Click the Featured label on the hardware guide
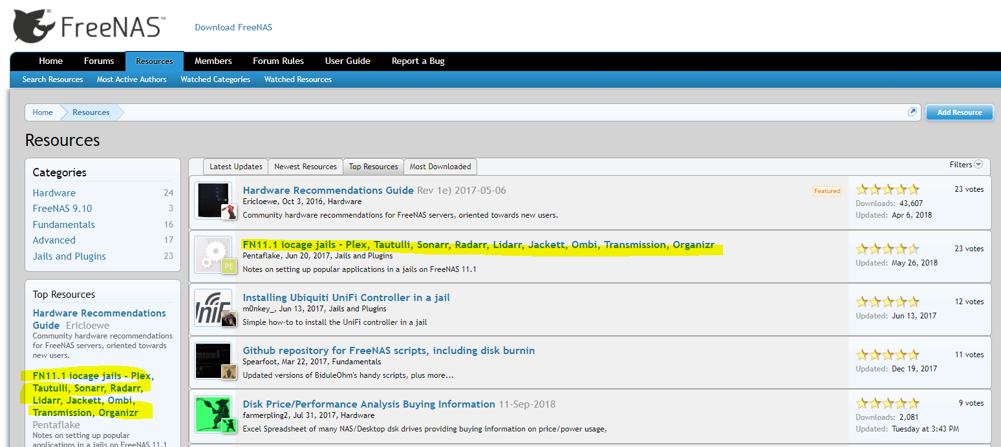 827,191
